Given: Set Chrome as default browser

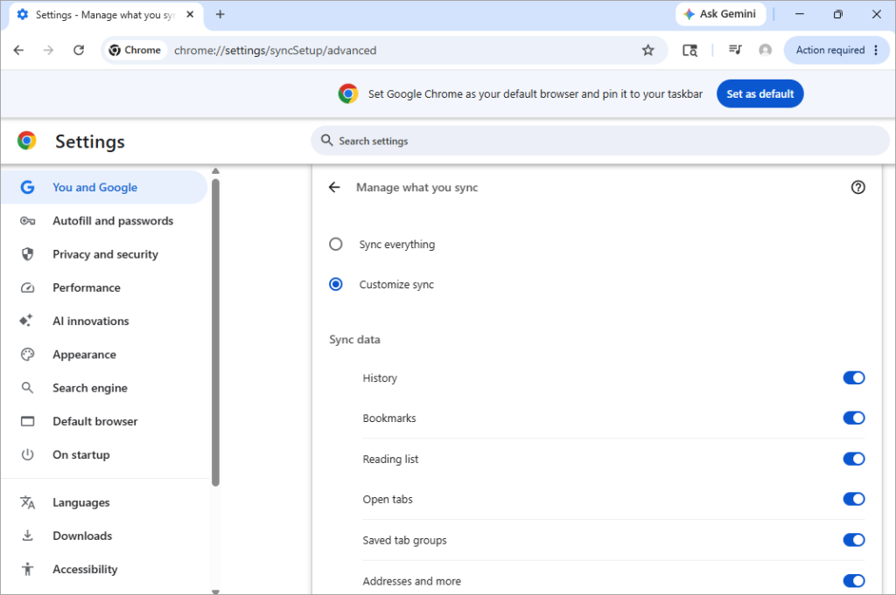Looking at the screenshot, I should [759, 94].
